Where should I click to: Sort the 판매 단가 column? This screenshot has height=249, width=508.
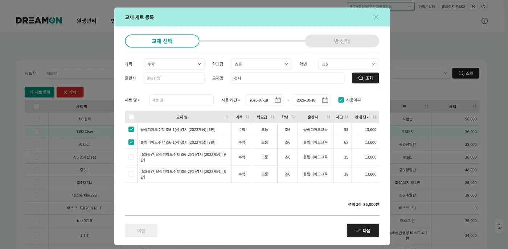coord(374,117)
